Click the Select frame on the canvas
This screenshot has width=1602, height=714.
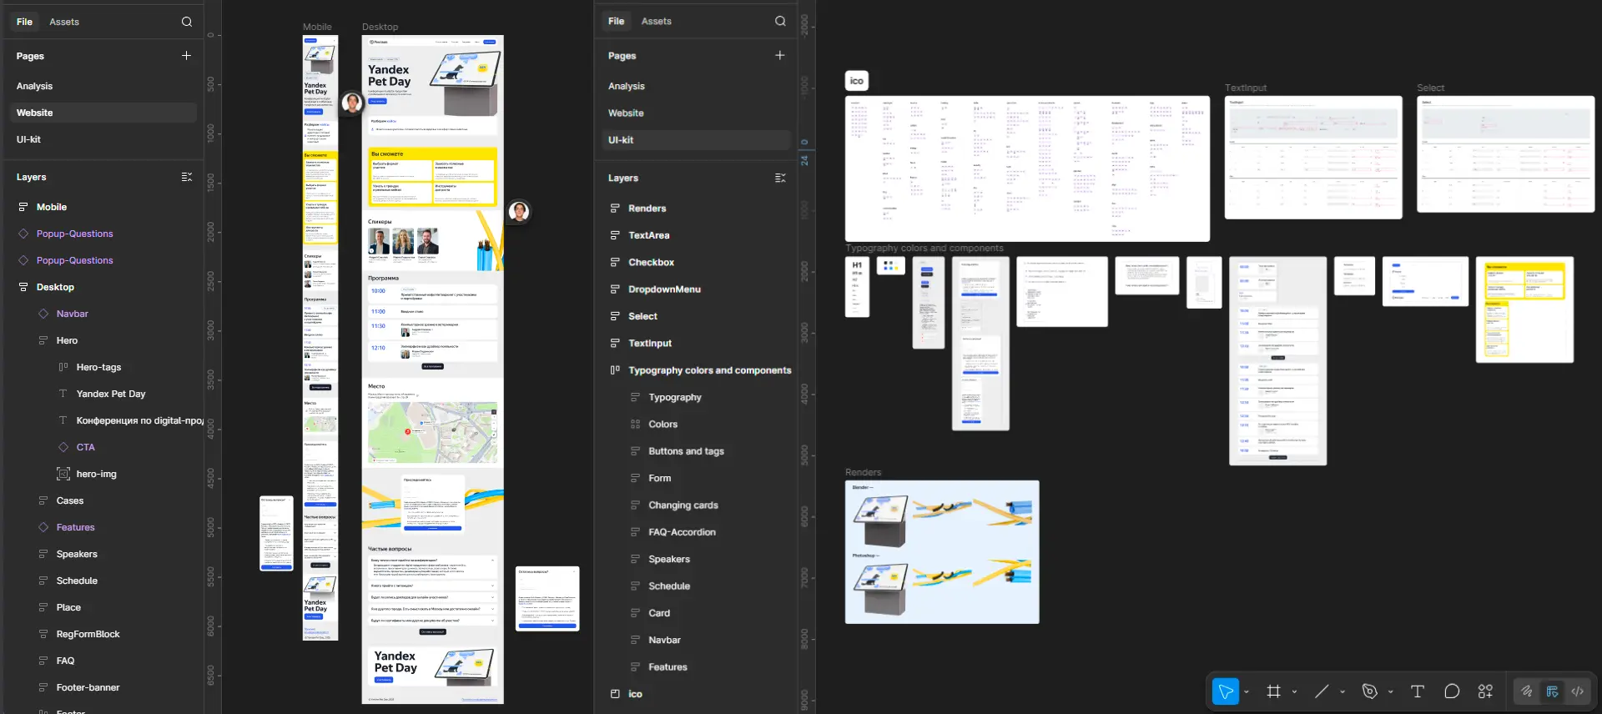[1505, 153]
